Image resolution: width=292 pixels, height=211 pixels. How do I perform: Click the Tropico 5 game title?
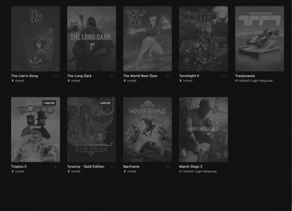pyautogui.click(x=19, y=167)
